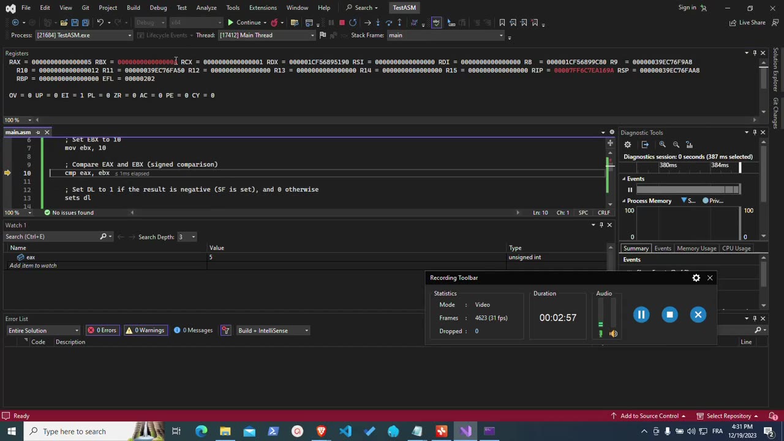Click the Search box in the title bar
This screenshot has height=441, width=784.
[362, 8]
